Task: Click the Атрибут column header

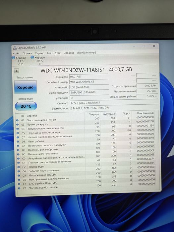Action: pos(32,116)
